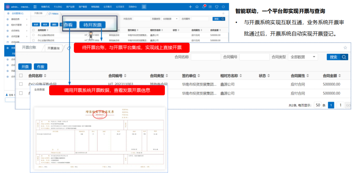Switch to 开票台账 tab in enlarged panel

pyautogui.click(x=29, y=47)
